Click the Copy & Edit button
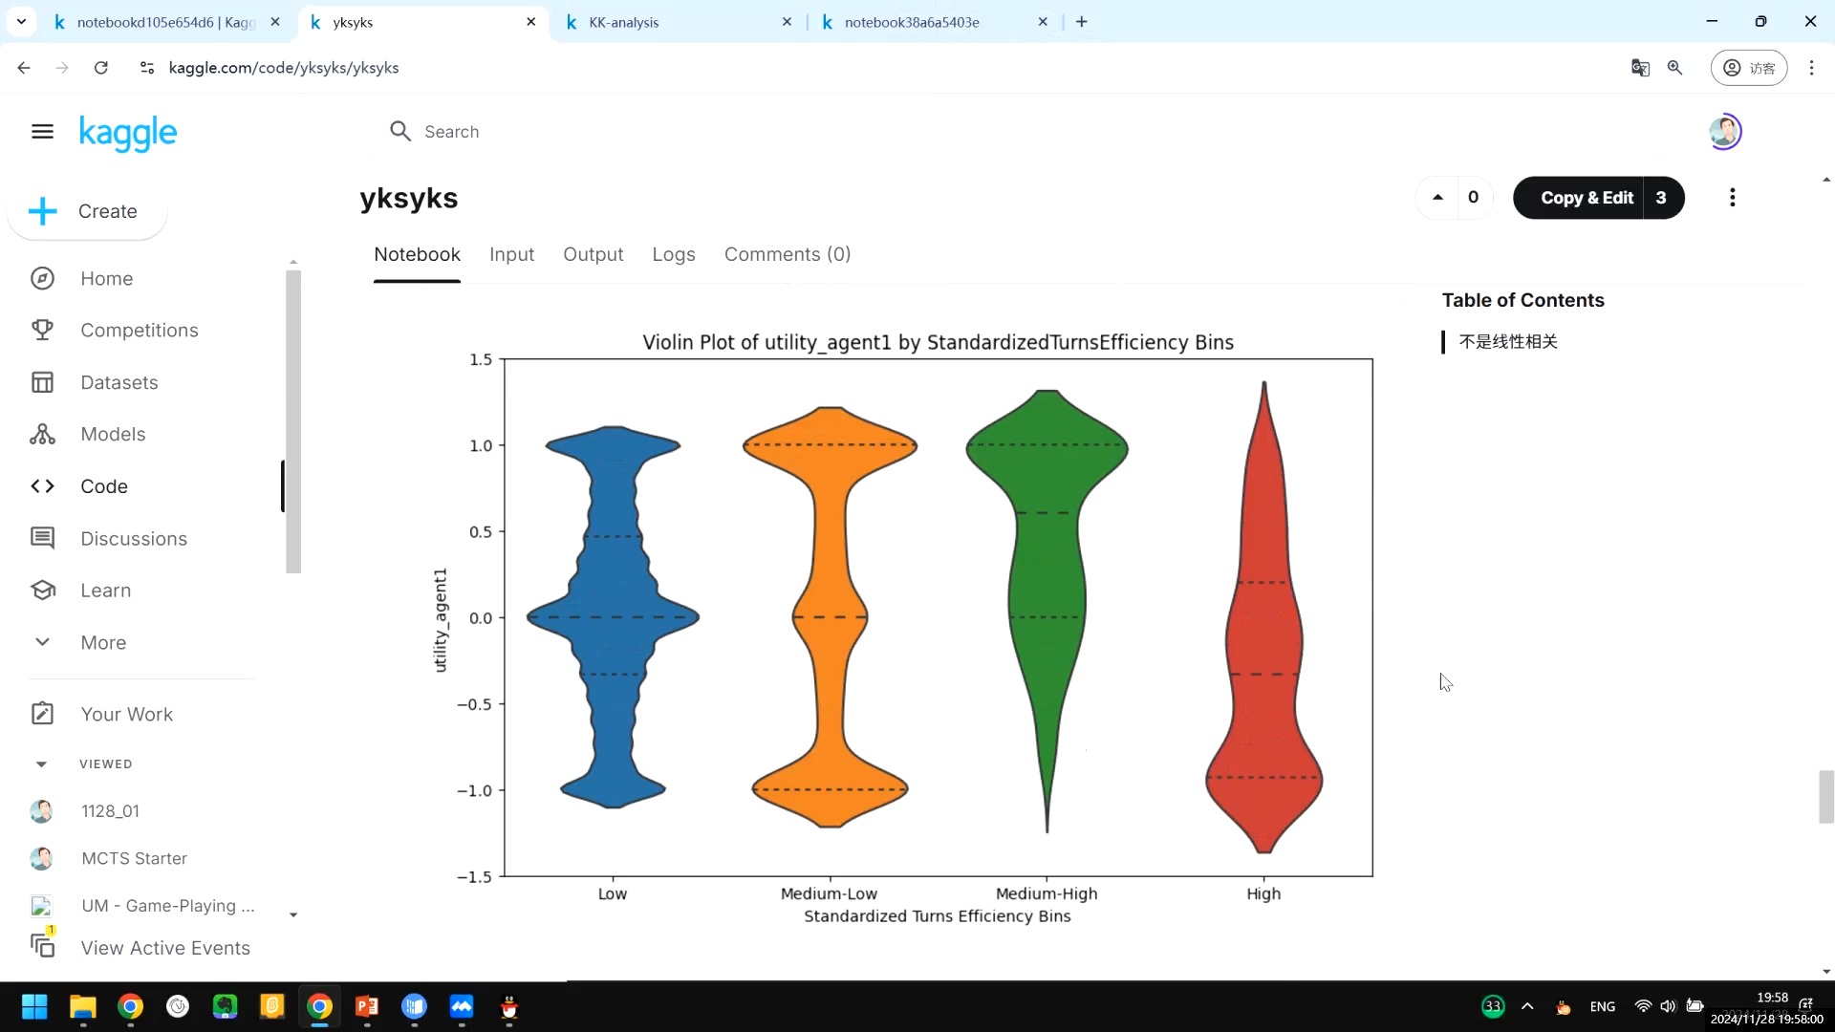 click(x=1586, y=198)
